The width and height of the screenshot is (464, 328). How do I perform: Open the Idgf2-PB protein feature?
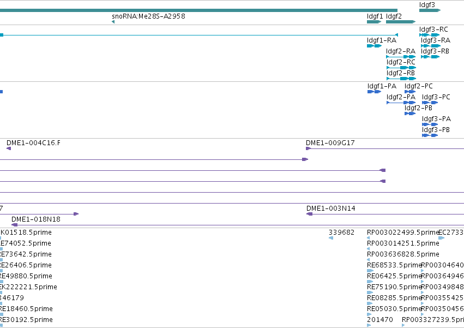point(410,114)
